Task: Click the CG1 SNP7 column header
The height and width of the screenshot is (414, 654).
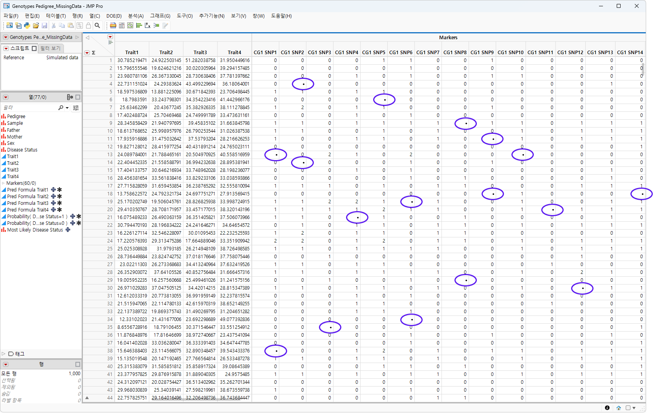Action: (x=428, y=52)
